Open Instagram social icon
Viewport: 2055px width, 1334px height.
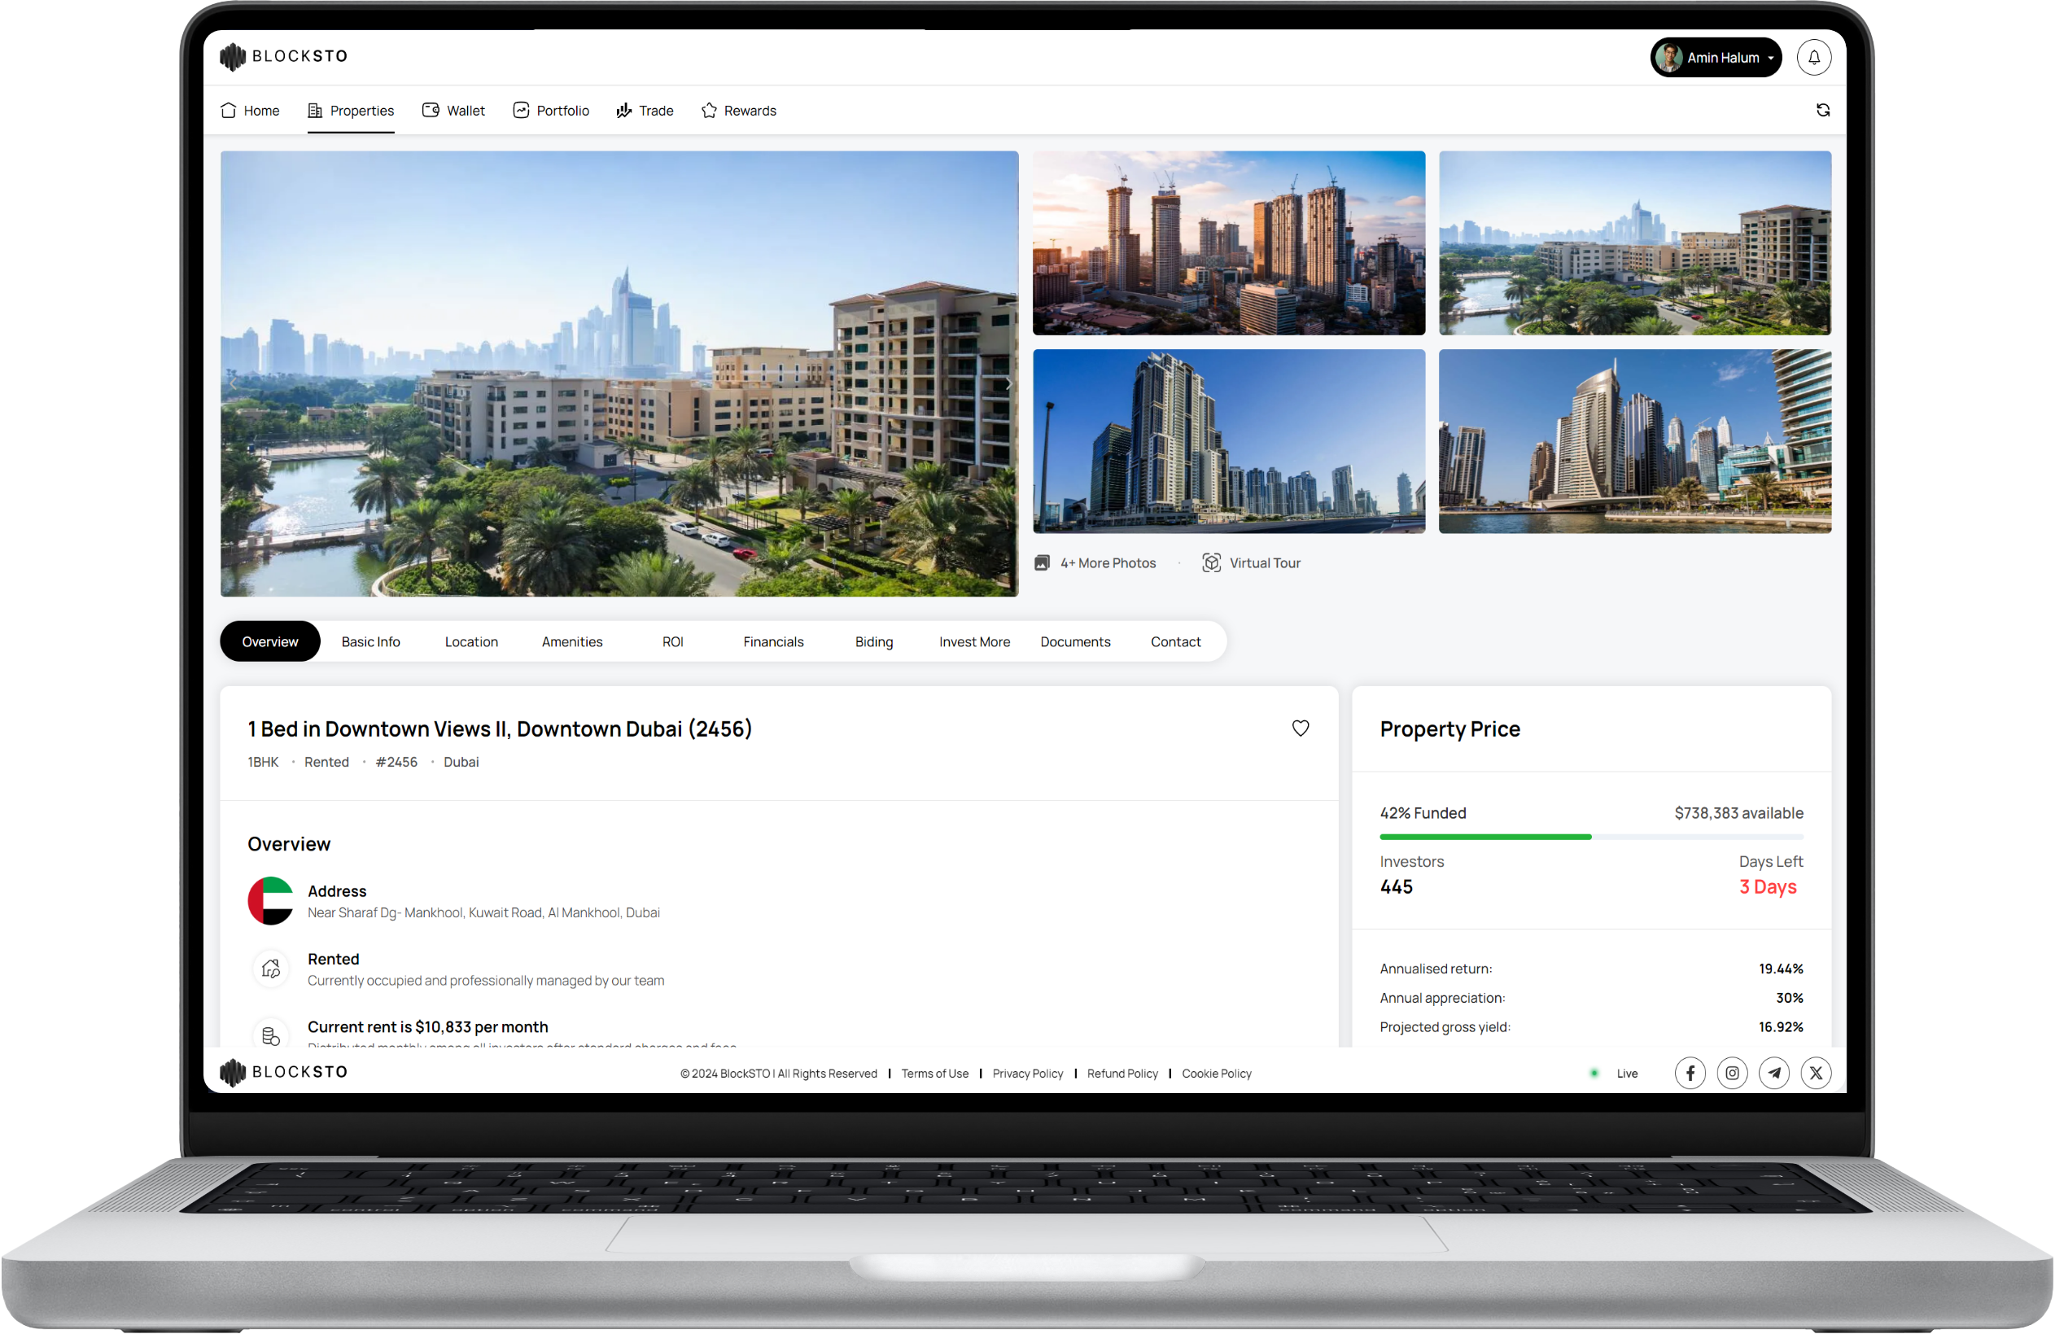(x=1731, y=1074)
